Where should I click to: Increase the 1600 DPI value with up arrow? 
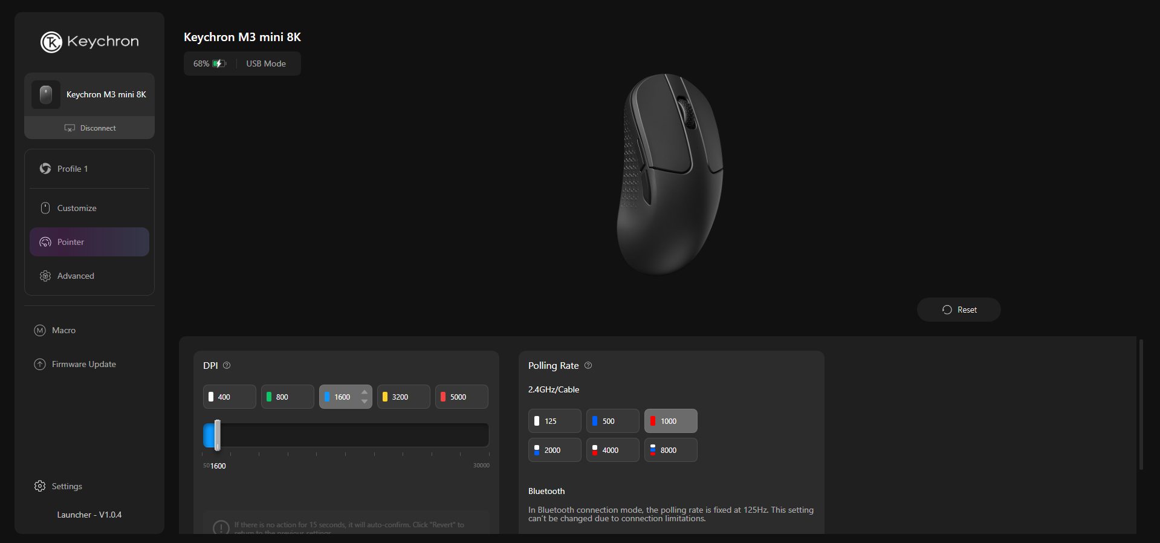(x=365, y=392)
